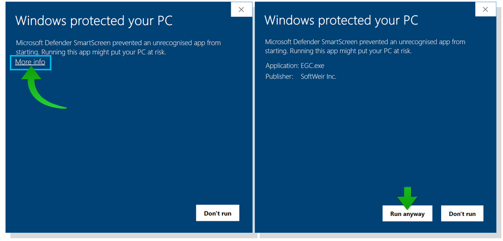Click the empty blue area below the Publisher line
Image resolution: width=503 pixels, height=241 pixels.
[375, 135]
